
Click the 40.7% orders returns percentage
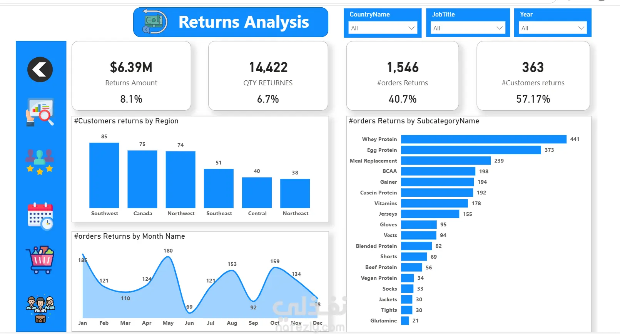click(x=403, y=99)
